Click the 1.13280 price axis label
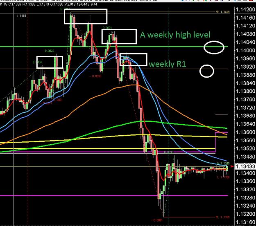 [x=245, y=197]
